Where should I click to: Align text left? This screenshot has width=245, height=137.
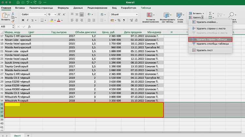(72, 20)
